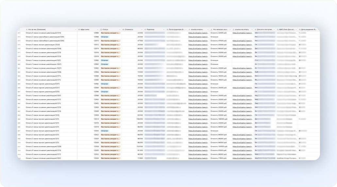Click the formula icon of 'Что написать на к...' column
This screenshot has width=337, height=187.
[x=211, y=29]
